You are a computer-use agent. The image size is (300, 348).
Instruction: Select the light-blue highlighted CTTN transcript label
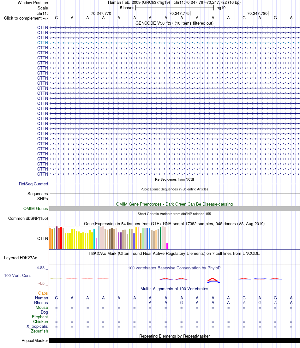(x=43, y=43)
